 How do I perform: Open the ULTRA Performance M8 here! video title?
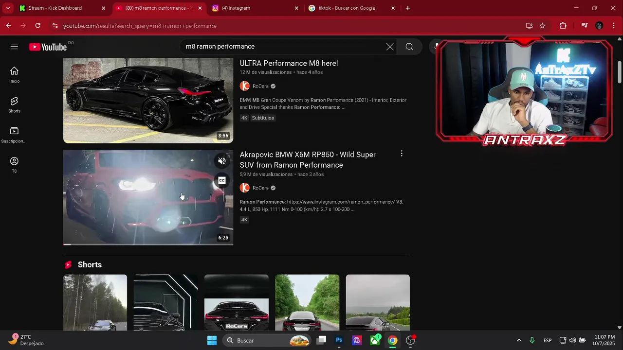click(289, 63)
